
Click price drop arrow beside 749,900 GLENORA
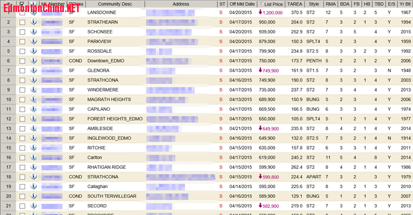coord(260,70)
